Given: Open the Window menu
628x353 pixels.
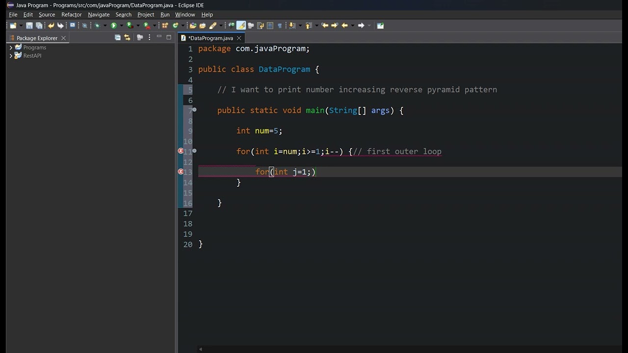Looking at the screenshot, I should (185, 15).
